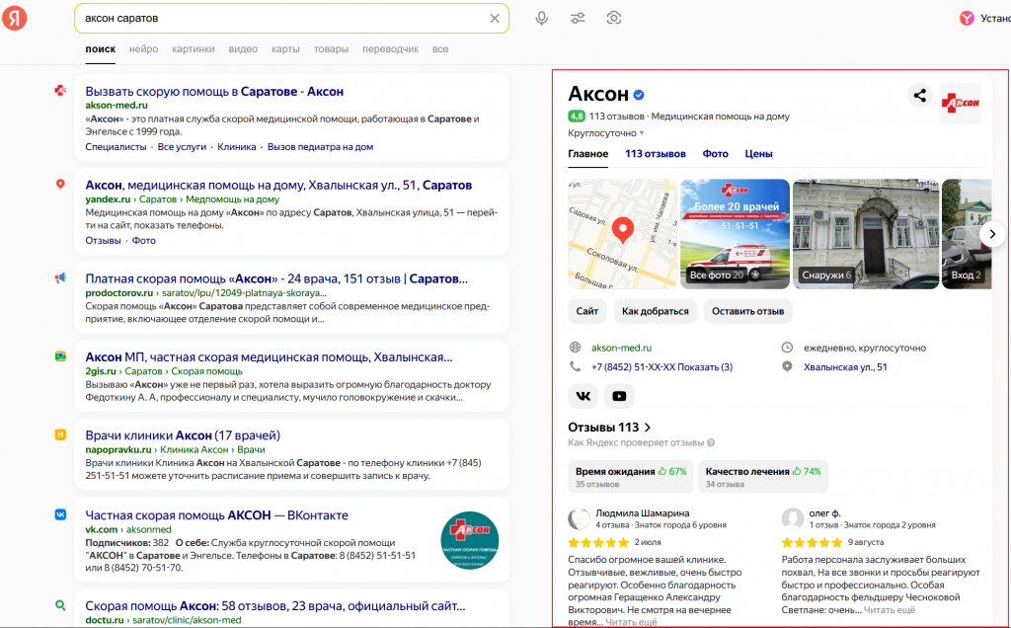
Task: Switch to the нейро tab
Action: (x=143, y=49)
